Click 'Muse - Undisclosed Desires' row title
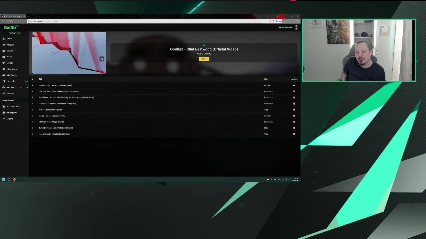The height and width of the screenshot is (239, 426). tap(50, 110)
